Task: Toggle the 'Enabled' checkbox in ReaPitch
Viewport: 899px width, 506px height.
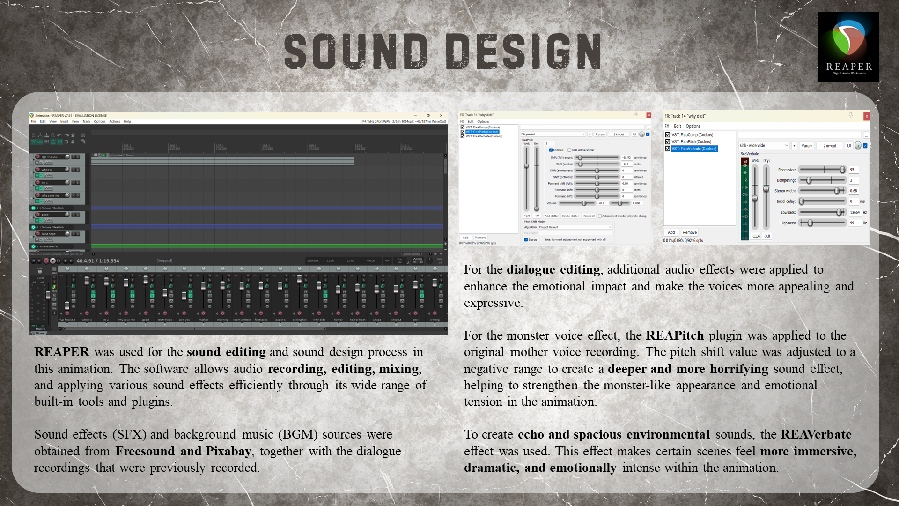Action: (551, 150)
